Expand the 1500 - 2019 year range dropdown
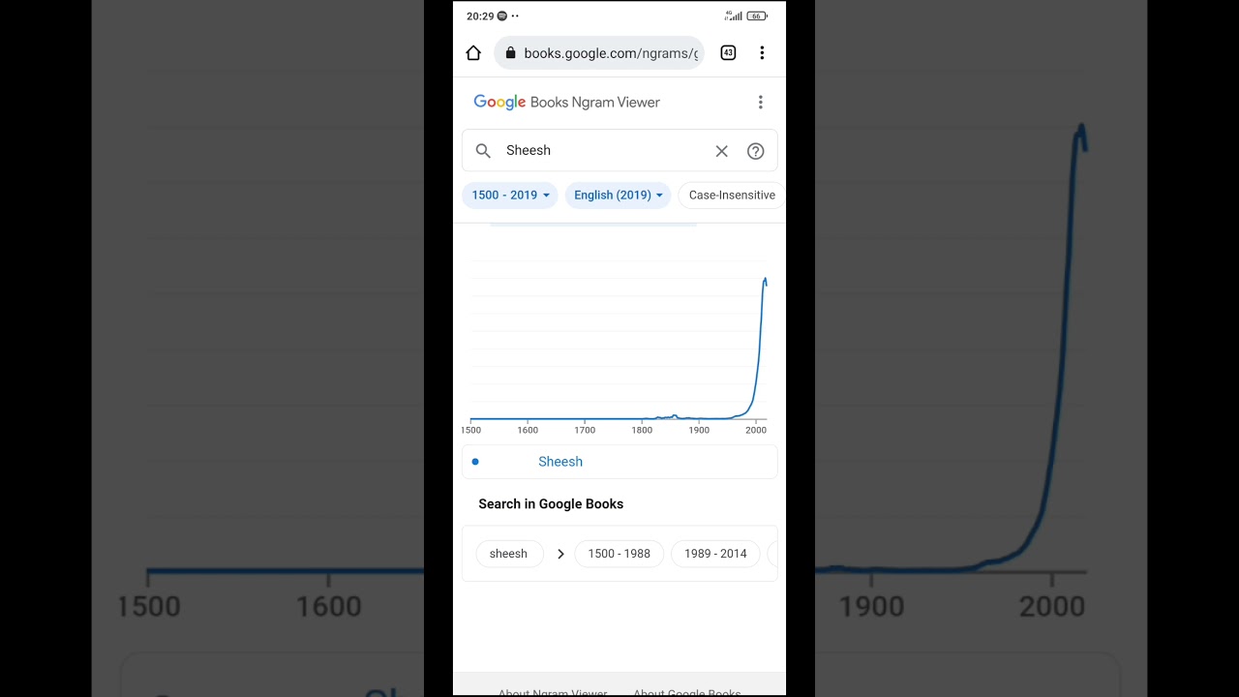1239x697 pixels. point(510,196)
